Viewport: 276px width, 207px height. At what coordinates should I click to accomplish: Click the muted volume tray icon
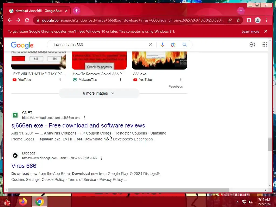click(x=251, y=202)
